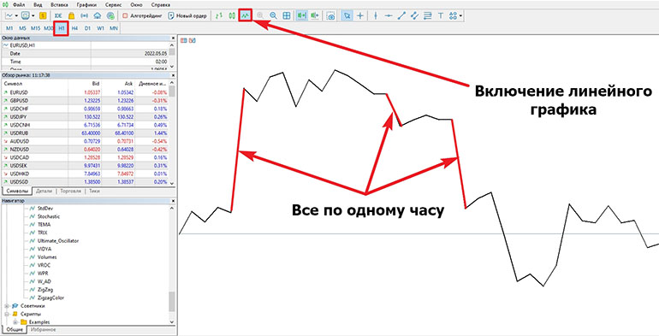Switch to bar chart icon
The image size is (659, 336).
tap(218, 15)
